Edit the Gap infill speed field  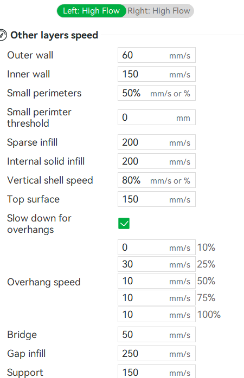coord(157,354)
